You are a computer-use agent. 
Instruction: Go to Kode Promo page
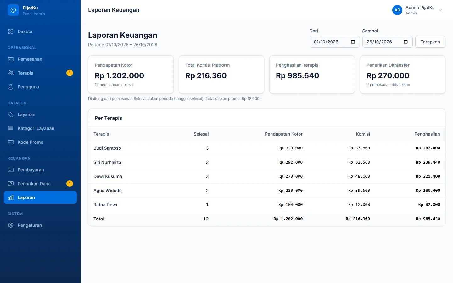pos(40,142)
